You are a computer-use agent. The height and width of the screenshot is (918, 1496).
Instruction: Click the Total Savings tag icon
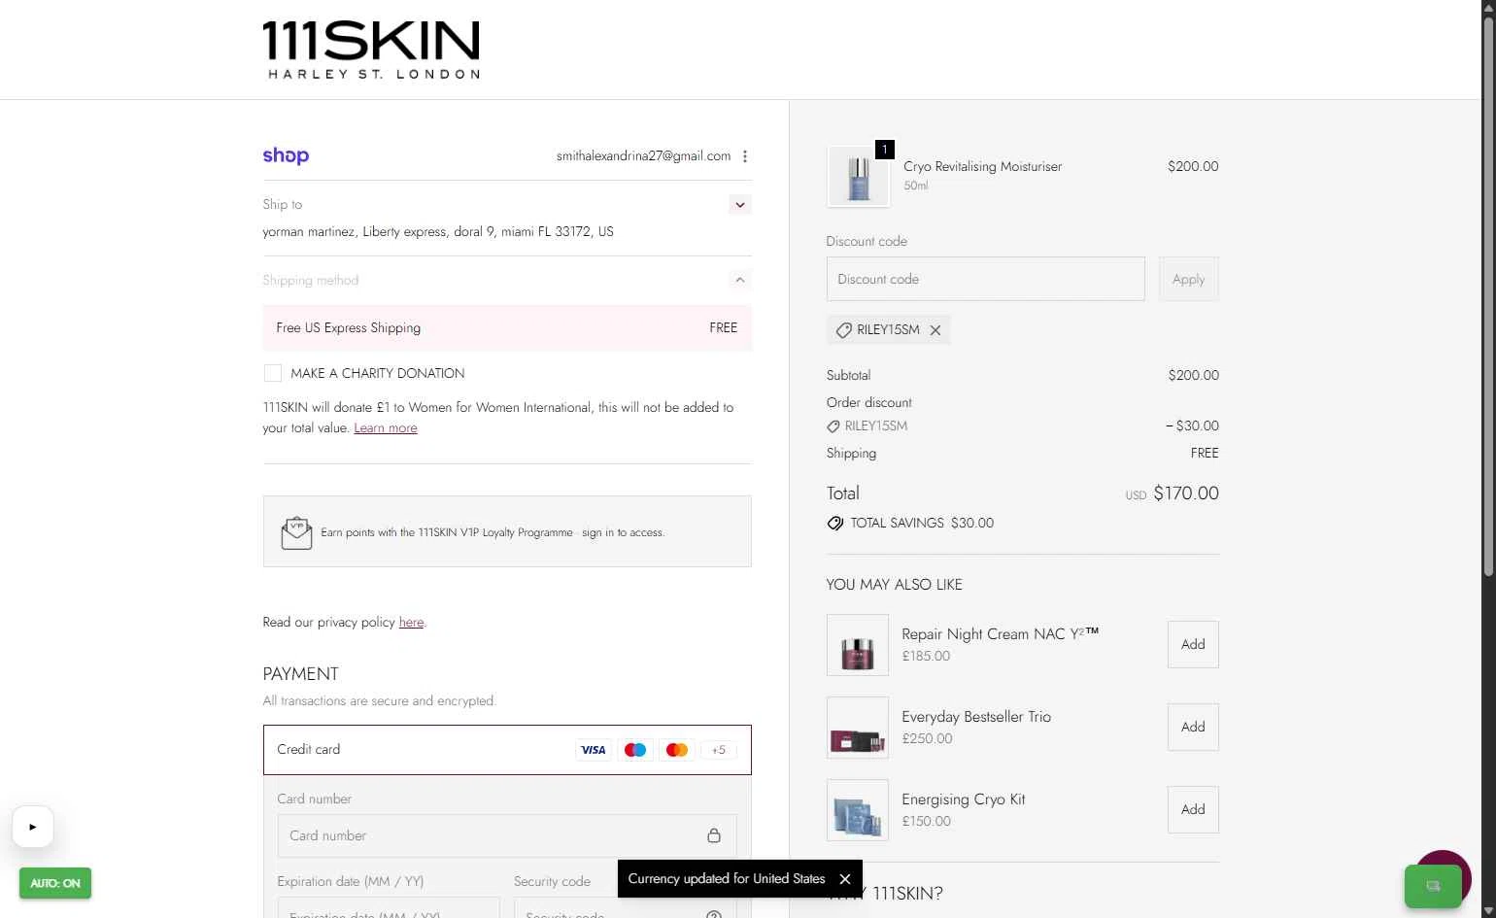click(835, 524)
